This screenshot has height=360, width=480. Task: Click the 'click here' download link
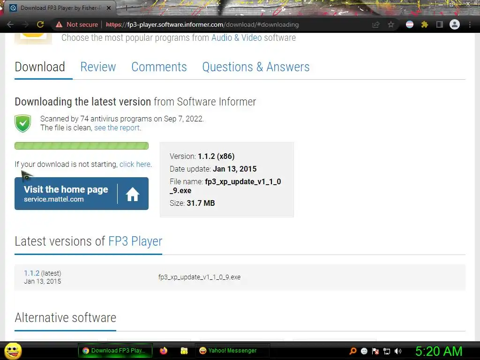point(135,165)
